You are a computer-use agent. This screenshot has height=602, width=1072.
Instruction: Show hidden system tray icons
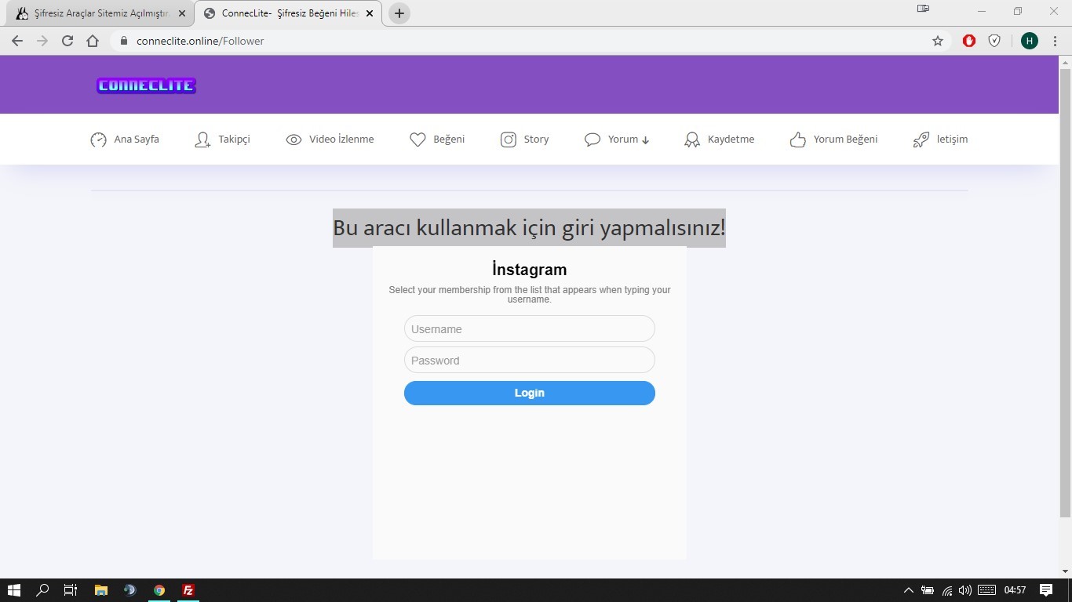(x=909, y=590)
